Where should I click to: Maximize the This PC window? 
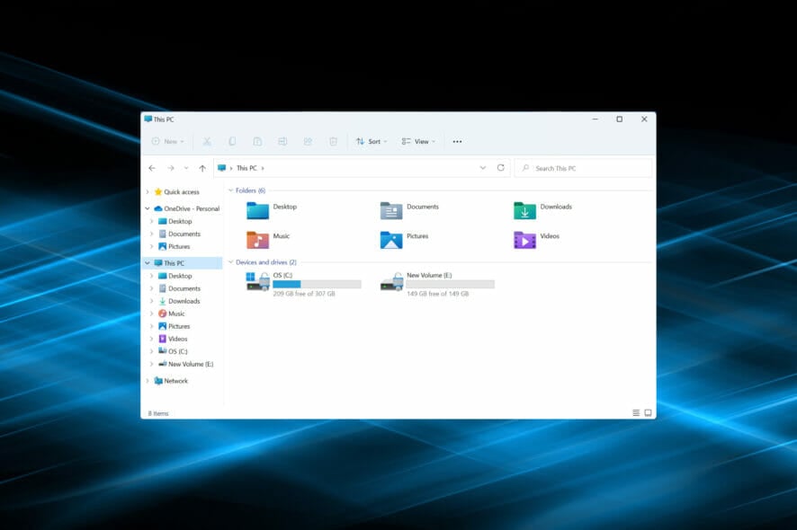click(620, 119)
